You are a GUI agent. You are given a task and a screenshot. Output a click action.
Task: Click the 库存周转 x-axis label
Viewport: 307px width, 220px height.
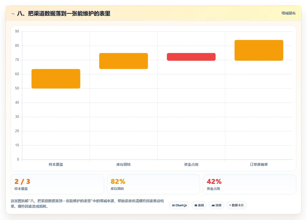[x=124, y=164]
